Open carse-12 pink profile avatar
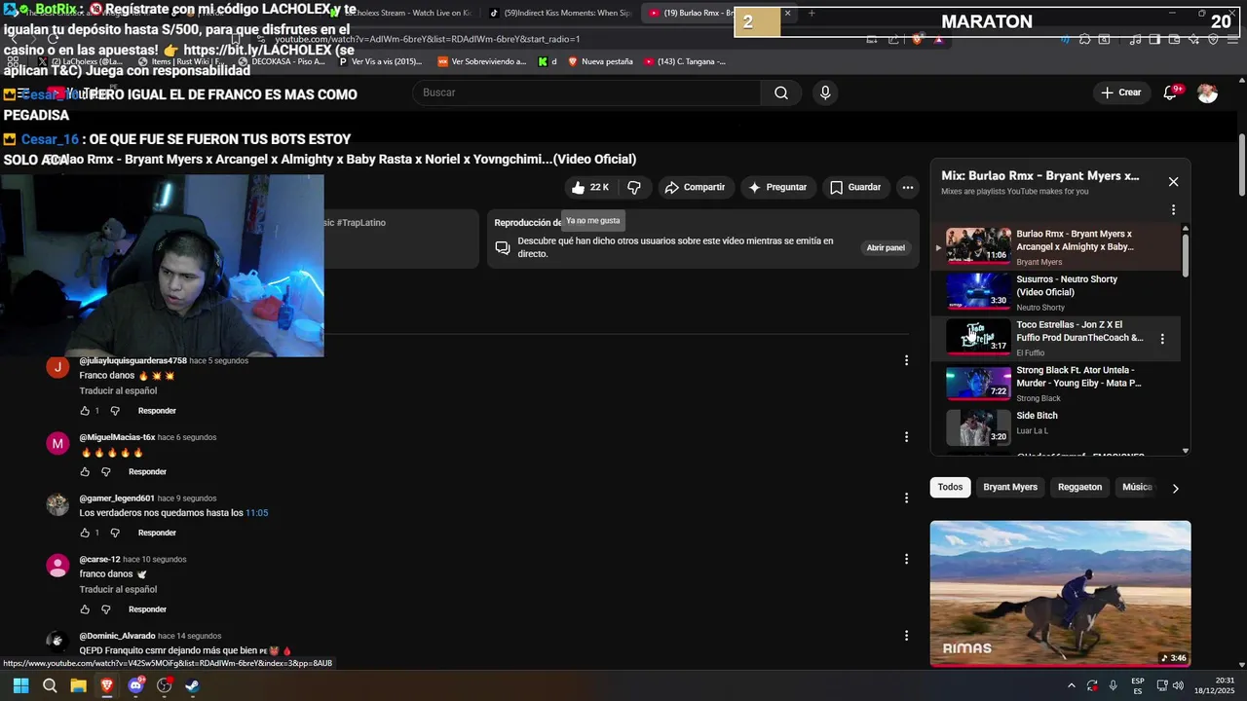 tap(57, 566)
